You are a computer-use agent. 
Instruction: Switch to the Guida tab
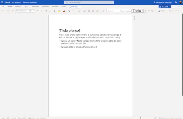click(64, 7)
